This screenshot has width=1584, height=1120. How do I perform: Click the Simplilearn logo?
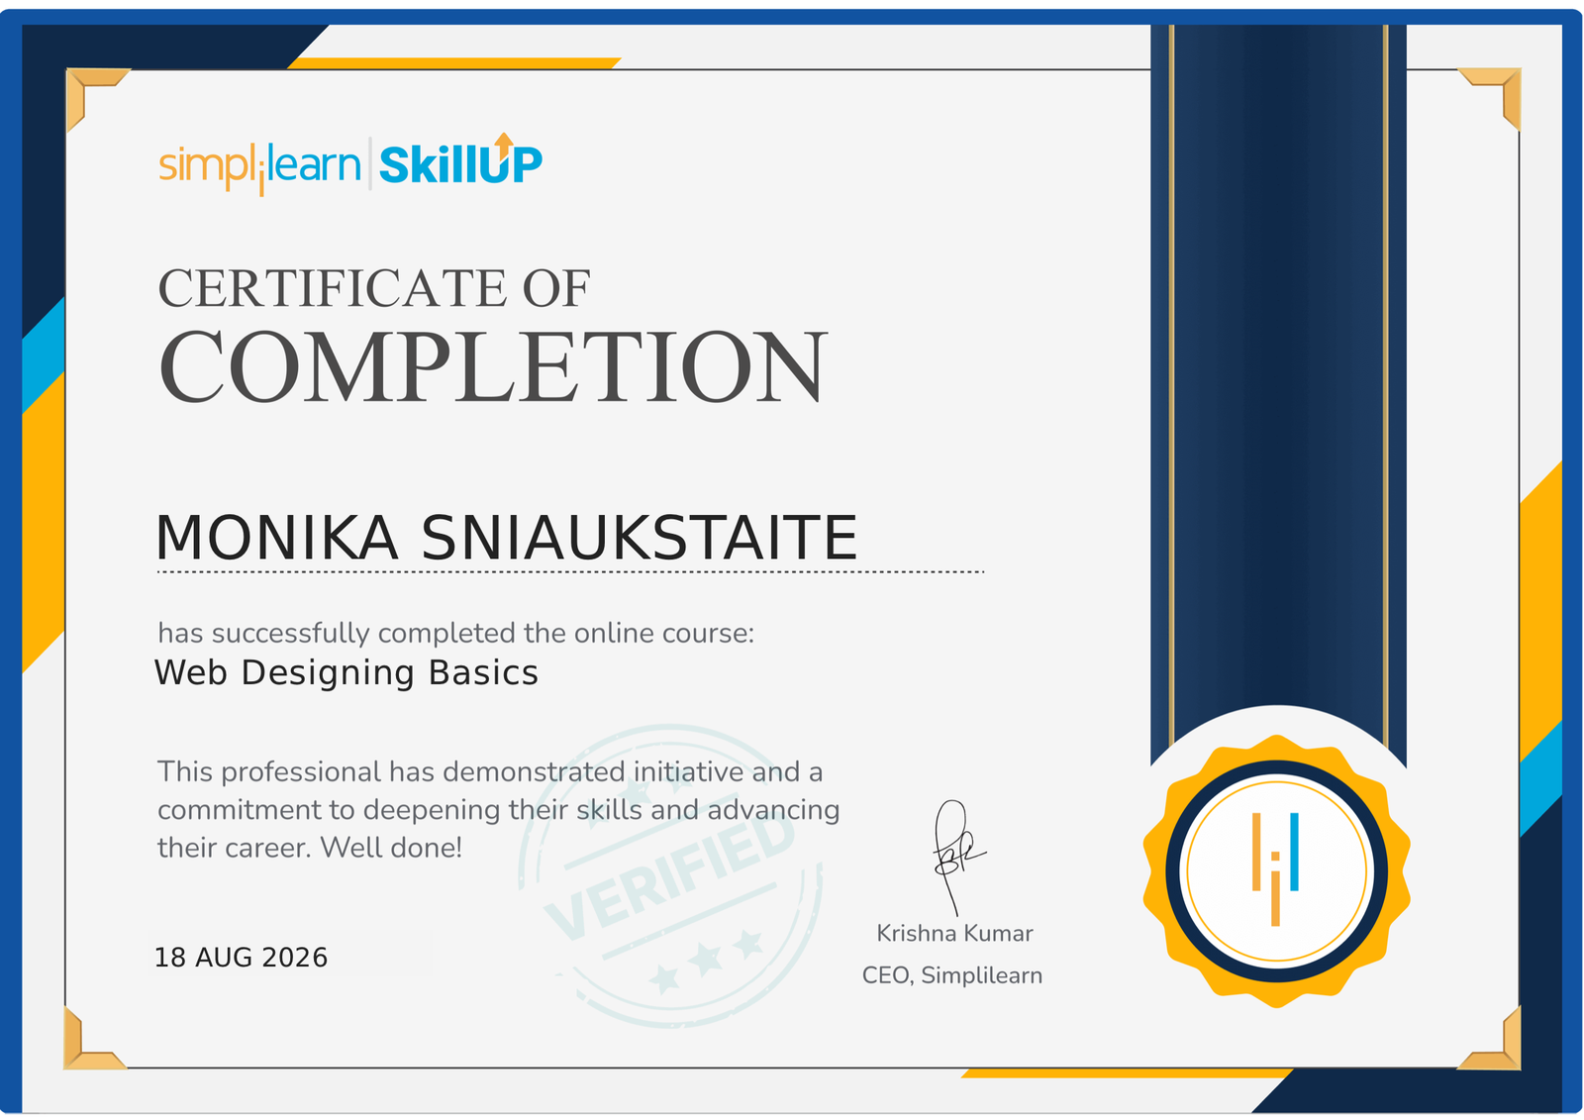259,166
